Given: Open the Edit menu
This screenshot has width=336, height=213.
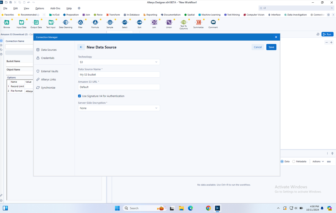Looking at the screenshot, I should 15,8.
